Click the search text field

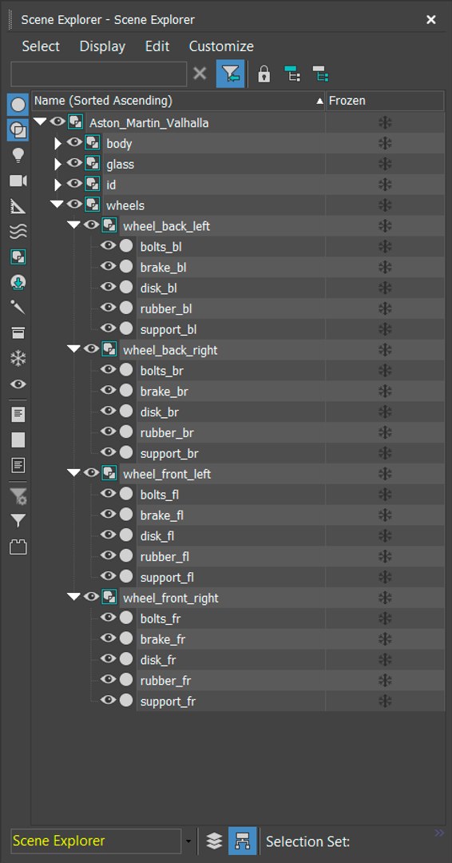(99, 74)
